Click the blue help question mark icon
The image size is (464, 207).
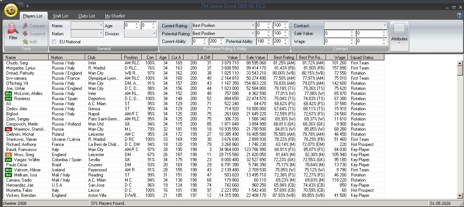(459, 15)
